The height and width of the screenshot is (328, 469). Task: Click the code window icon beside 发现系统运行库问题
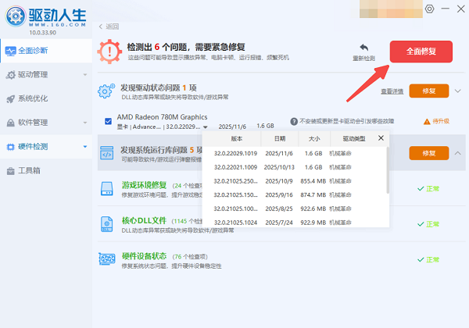pos(107,153)
